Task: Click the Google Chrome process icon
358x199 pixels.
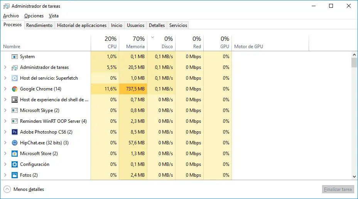Action: click(15, 89)
